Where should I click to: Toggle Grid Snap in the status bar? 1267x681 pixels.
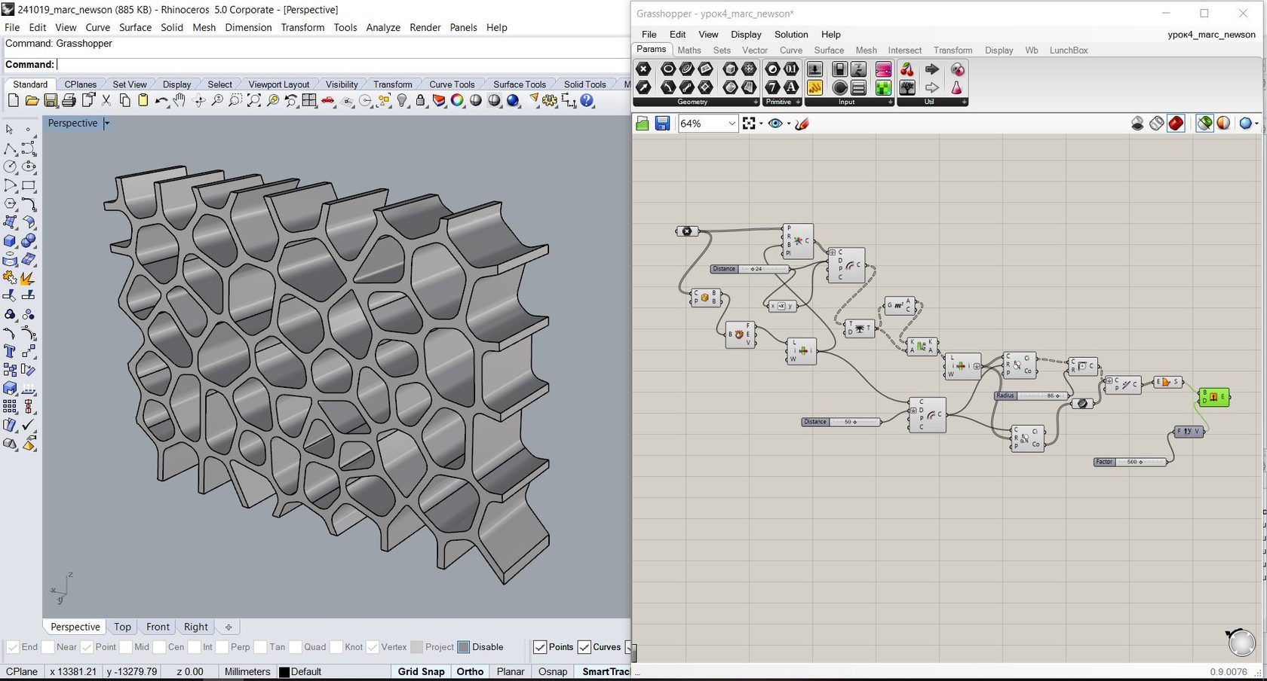tap(421, 671)
